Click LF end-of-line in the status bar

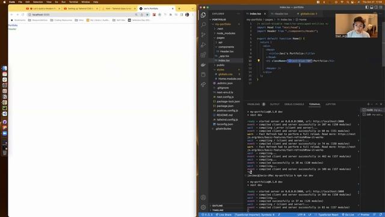[x=310, y=215]
